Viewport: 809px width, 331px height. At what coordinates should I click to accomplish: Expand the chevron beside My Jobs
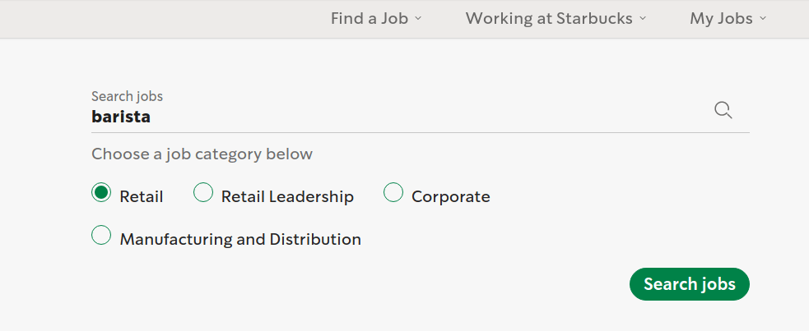763,19
